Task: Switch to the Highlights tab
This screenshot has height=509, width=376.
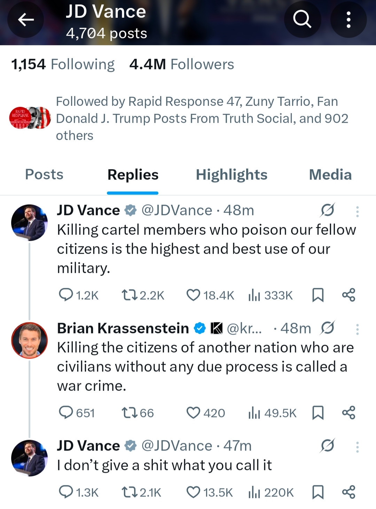Action: (x=232, y=175)
